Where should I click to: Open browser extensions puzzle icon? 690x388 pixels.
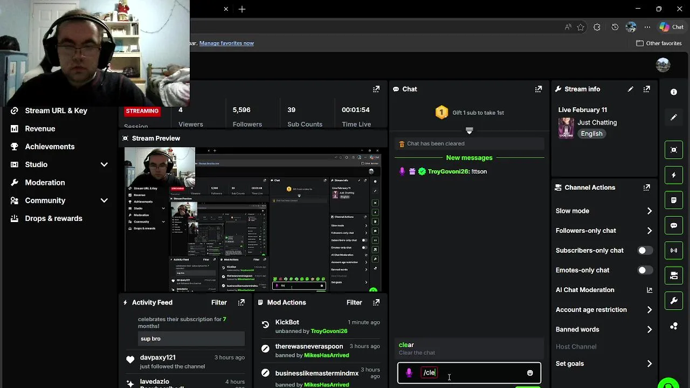tap(597, 27)
